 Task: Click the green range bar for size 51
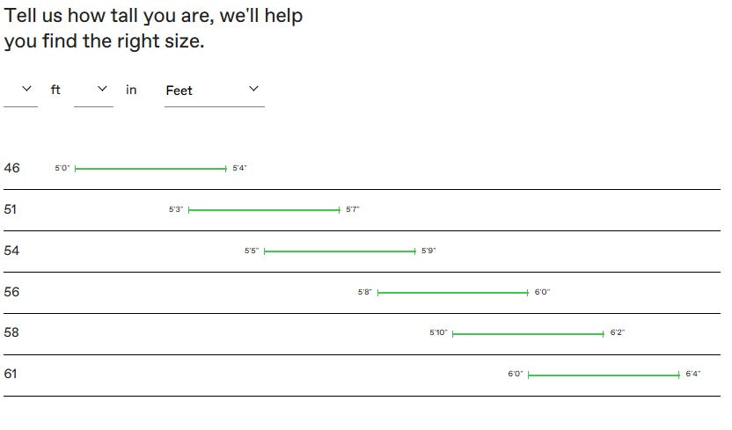point(264,210)
